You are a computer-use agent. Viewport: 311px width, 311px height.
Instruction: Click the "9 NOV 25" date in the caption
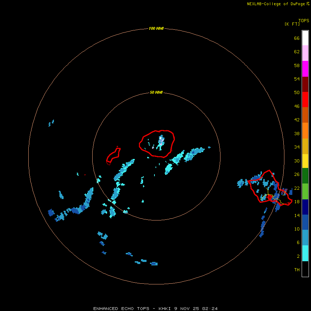(187, 309)
